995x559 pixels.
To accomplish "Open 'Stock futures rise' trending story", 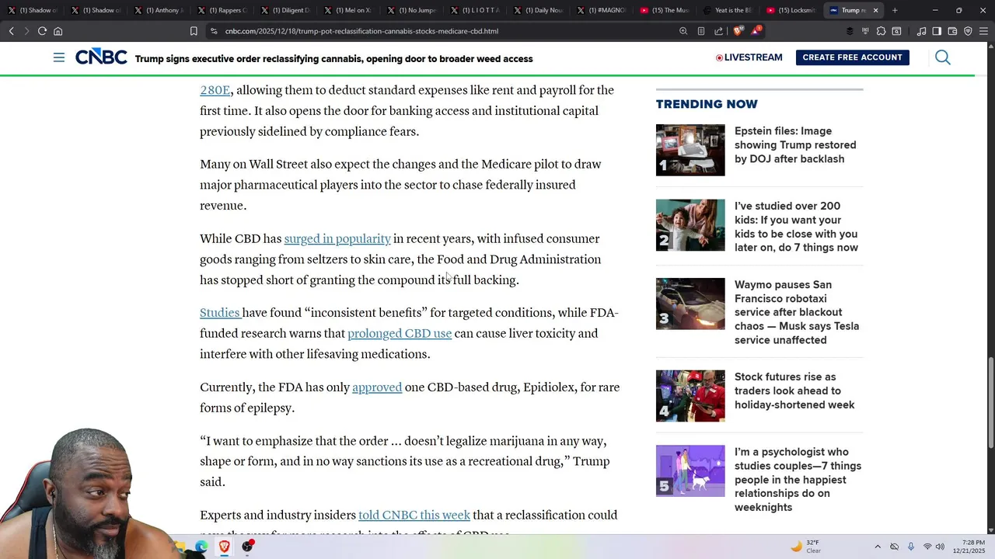I will [794, 391].
